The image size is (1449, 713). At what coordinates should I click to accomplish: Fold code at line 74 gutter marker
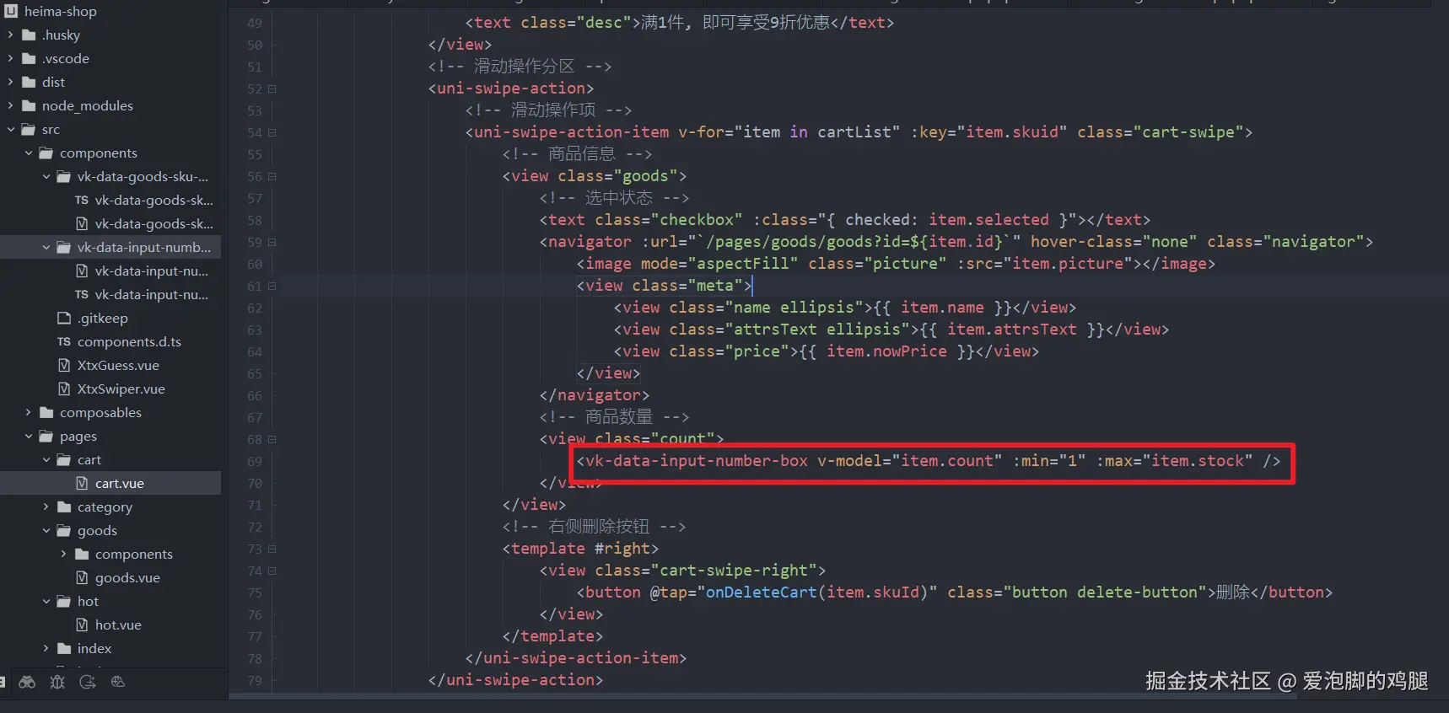(272, 571)
